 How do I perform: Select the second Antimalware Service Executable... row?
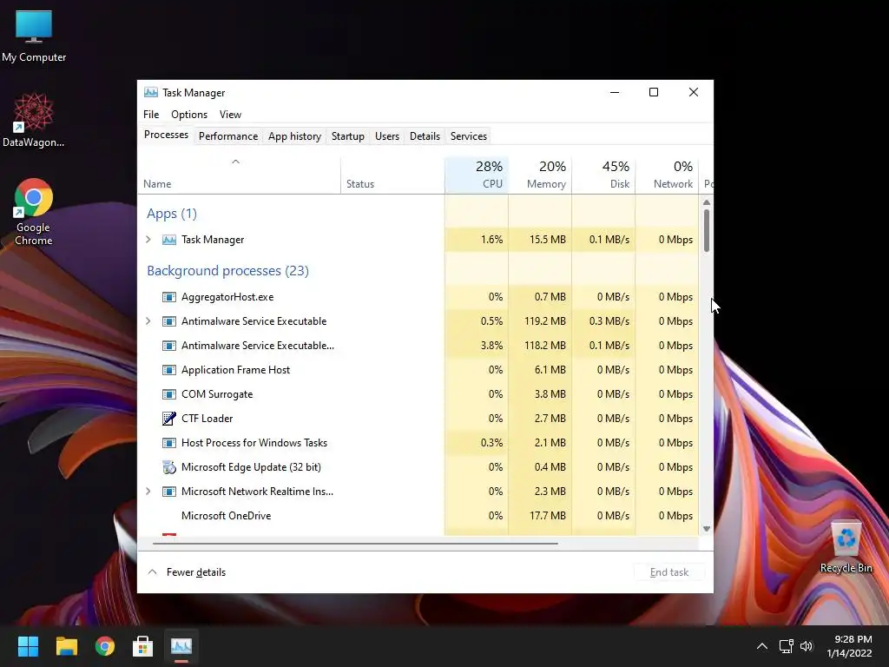(418, 346)
